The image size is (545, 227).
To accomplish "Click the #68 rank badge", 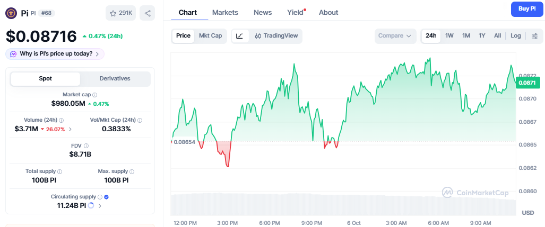I will coord(46,13).
